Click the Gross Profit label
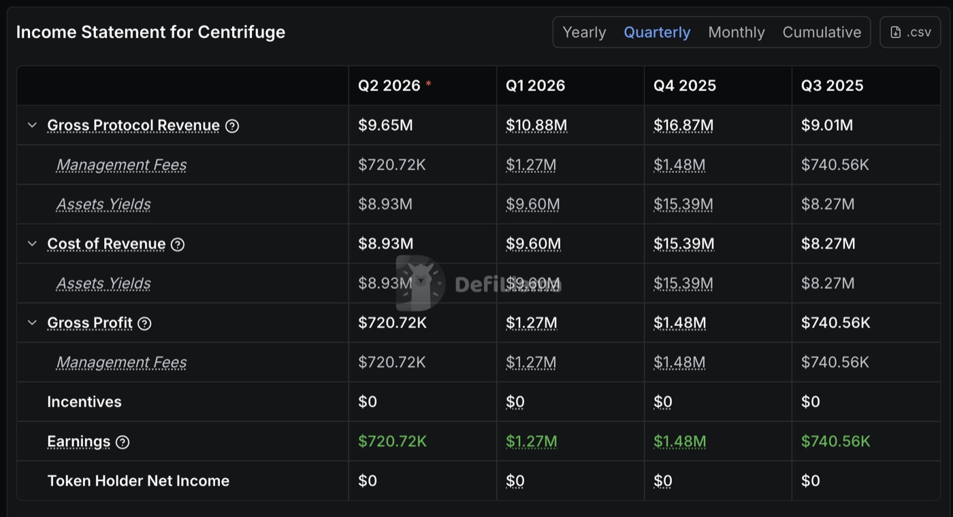953x517 pixels. pos(90,322)
